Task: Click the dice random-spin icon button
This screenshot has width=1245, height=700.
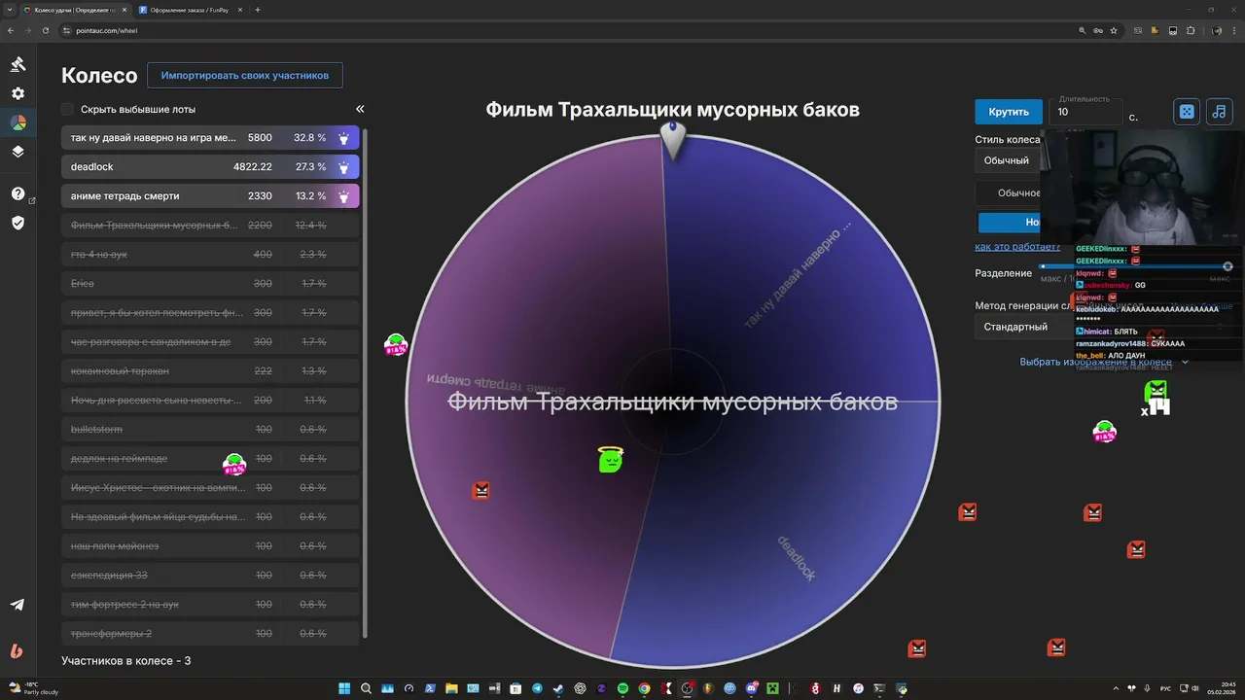Action: pyautogui.click(x=1187, y=112)
